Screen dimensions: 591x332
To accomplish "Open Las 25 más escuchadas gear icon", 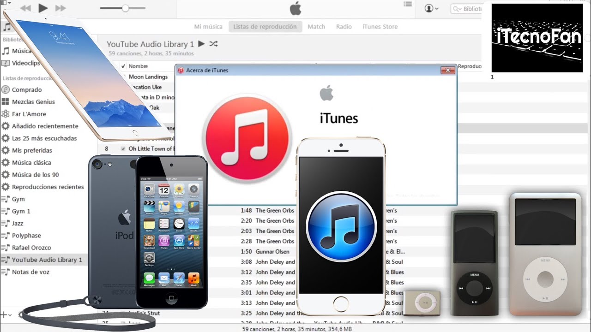I will click(x=6, y=138).
